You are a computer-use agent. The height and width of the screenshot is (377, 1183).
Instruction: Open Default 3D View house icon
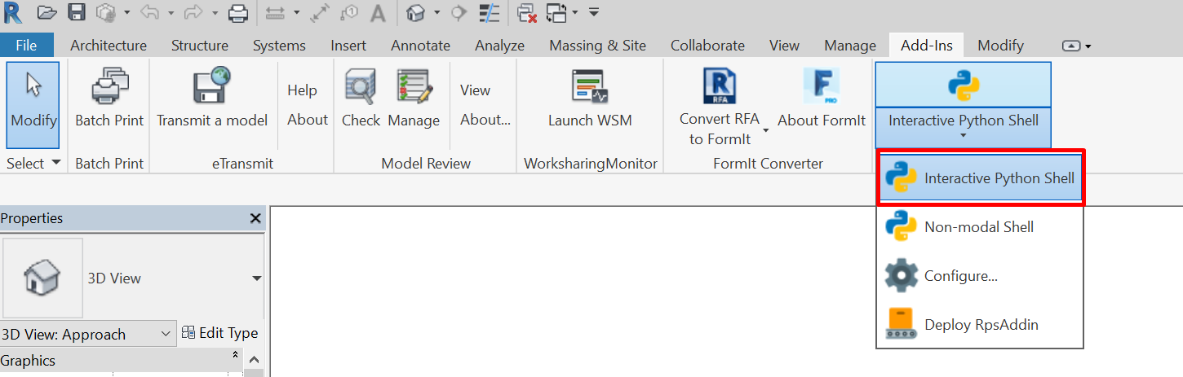pyautogui.click(x=416, y=13)
